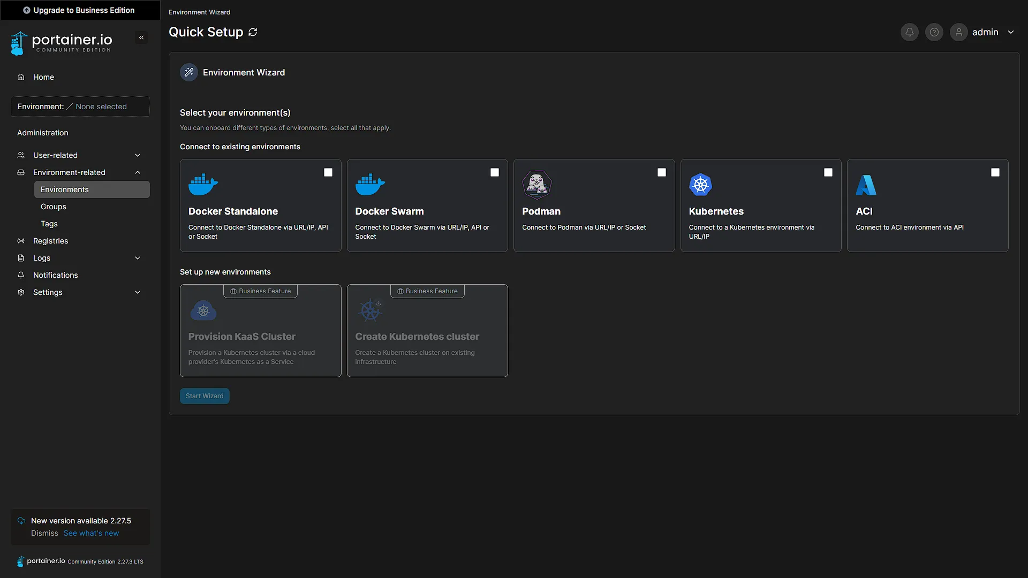
Task: Open Notifications in the sidebar
Action: coord(80,275)
